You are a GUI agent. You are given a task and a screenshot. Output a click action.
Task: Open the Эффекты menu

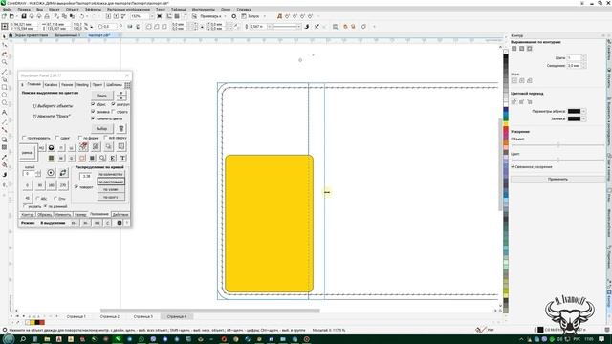click(x=93, y=9)
